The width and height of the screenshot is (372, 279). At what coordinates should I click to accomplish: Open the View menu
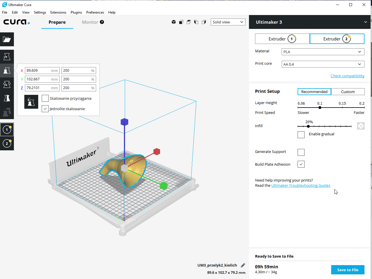[x=26, y=12]
